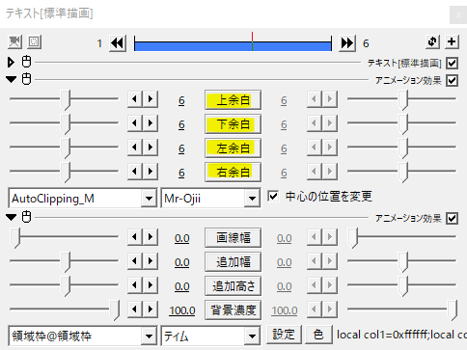The height and width of the screenshot is (350, 467).
Task: Collapse the second アニメーション効果 section
Action: tap(11, 218)
